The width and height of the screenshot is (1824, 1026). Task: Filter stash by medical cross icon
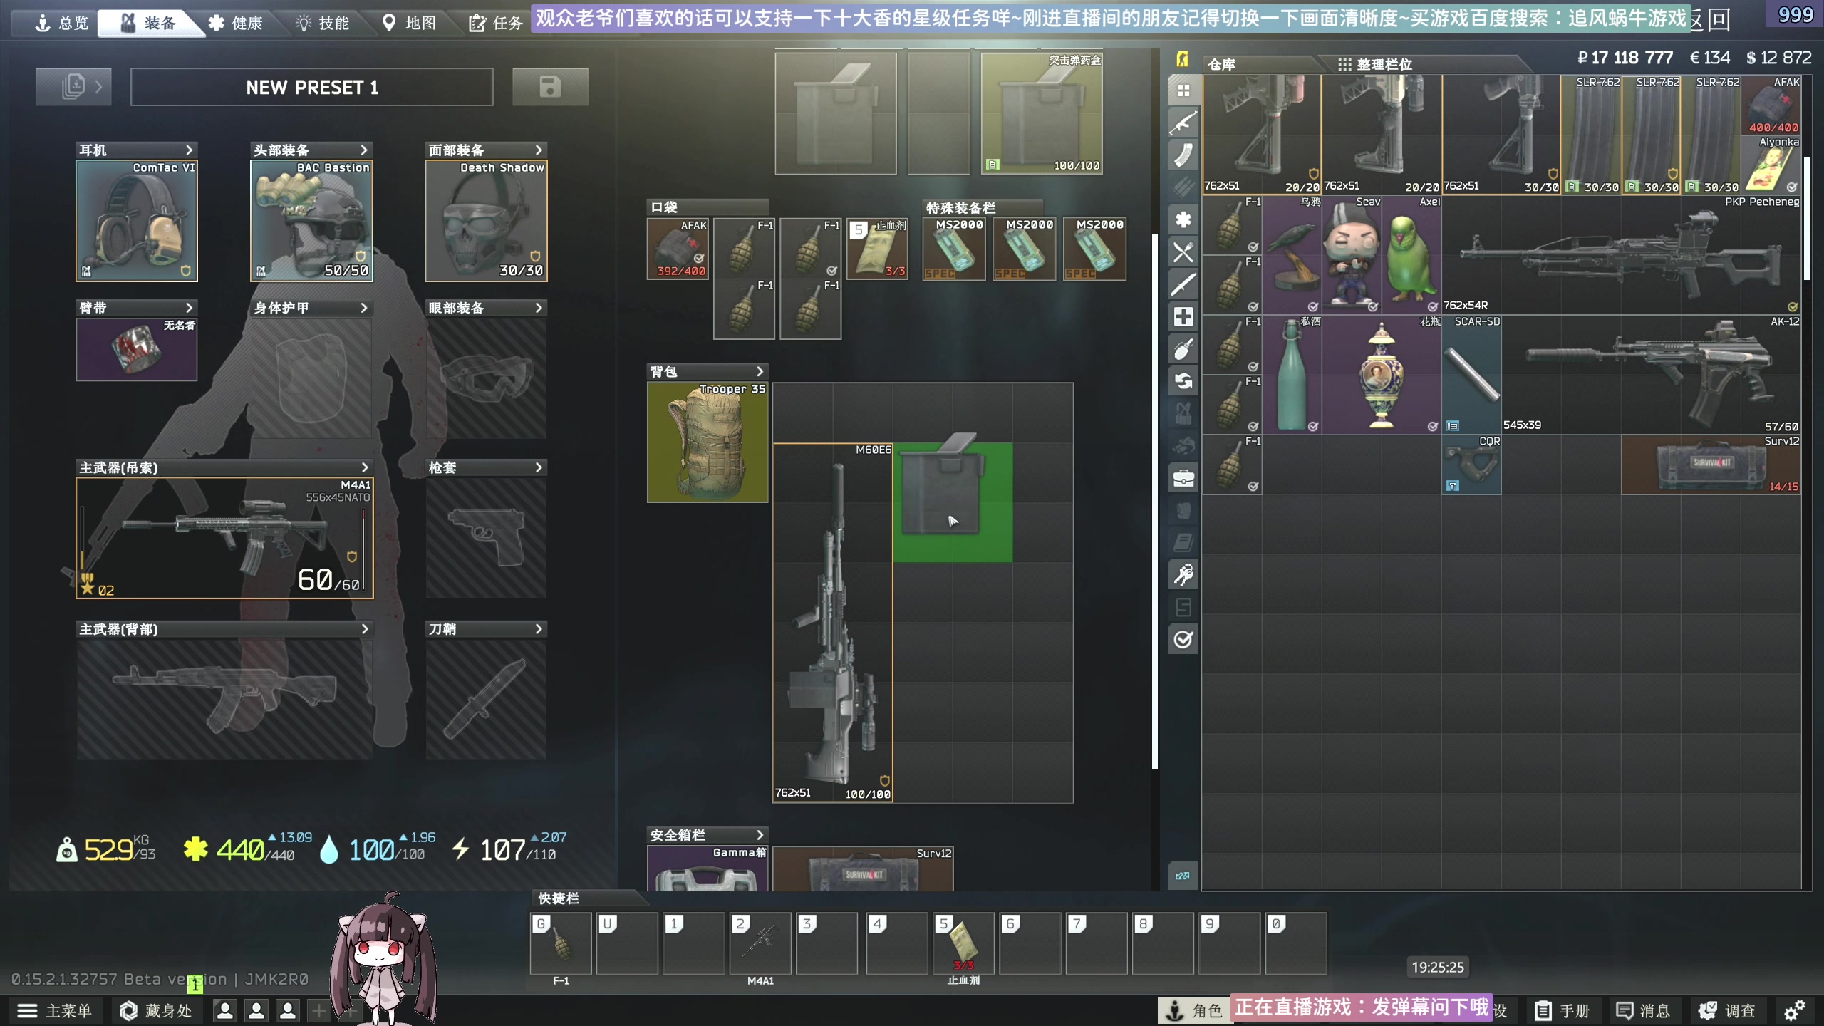pos(1183,316)
